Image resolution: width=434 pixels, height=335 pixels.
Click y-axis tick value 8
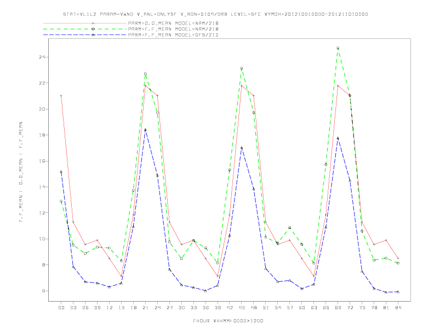43,265
